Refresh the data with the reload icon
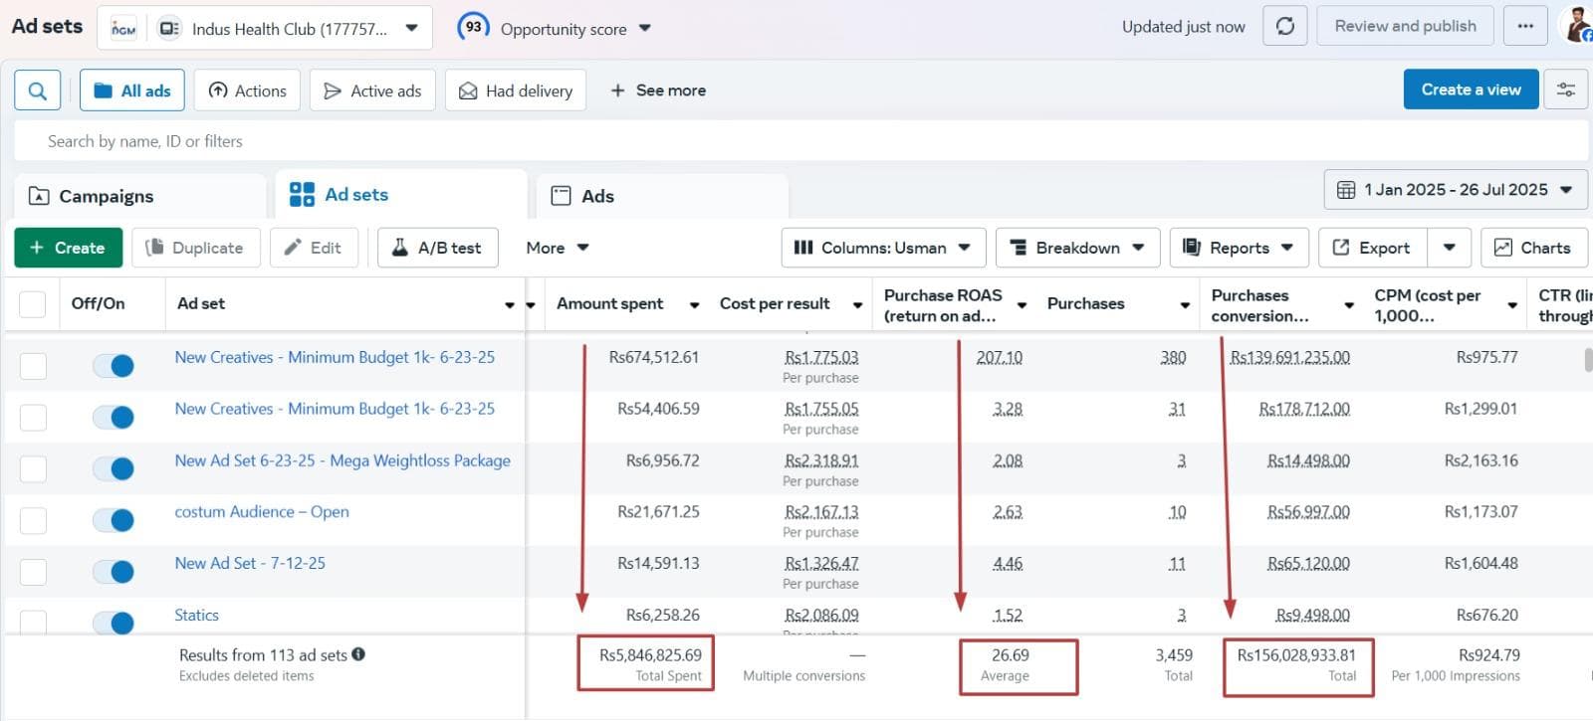 tap(1284, 27)
